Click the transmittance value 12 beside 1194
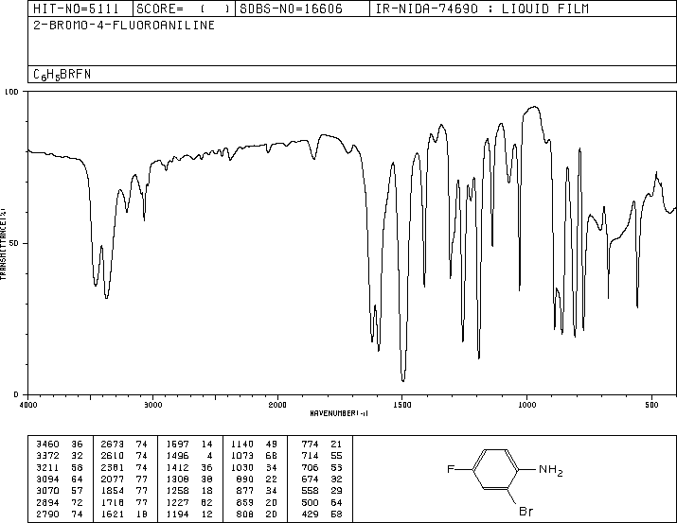Image resolution: width=677 pixels, height=523 pixels. tap(207, 514)
